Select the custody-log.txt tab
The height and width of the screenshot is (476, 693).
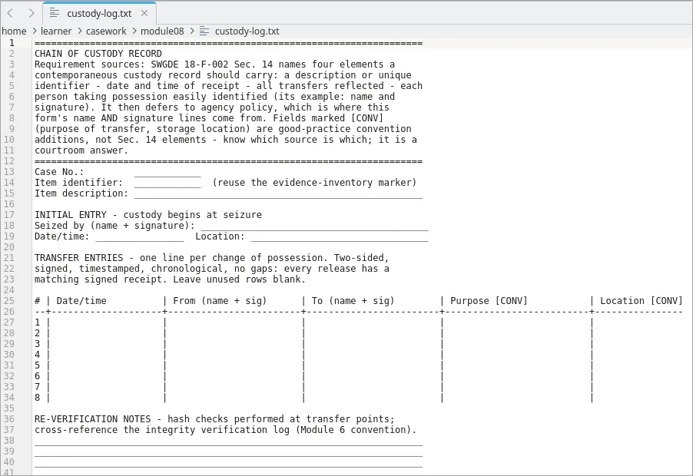[99, 13]
